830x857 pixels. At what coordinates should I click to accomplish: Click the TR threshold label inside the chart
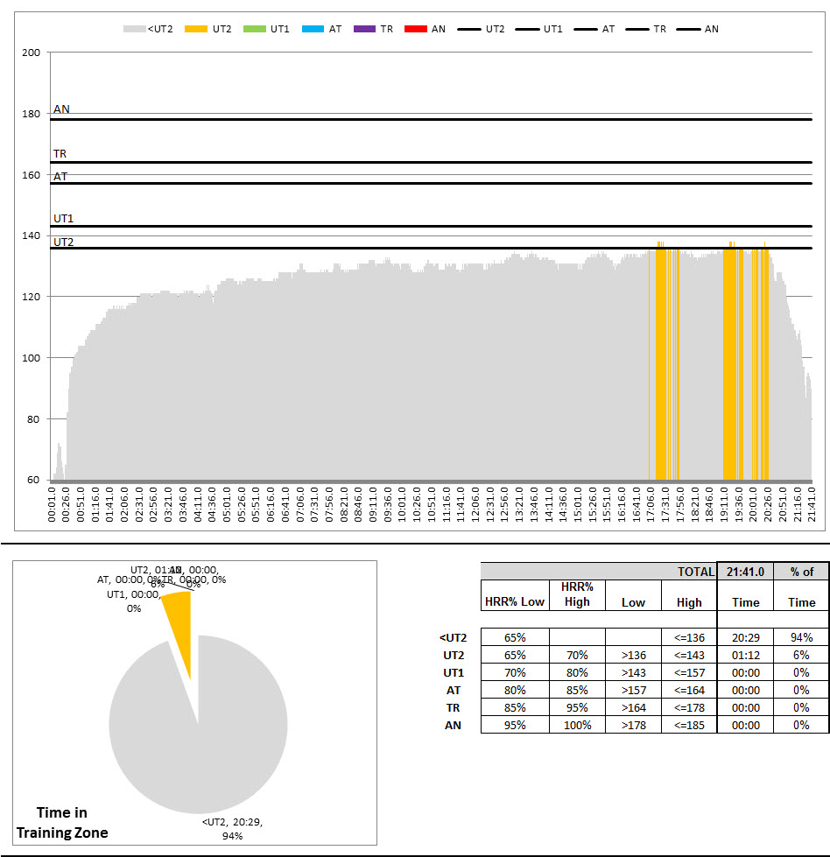pos(60,154)
